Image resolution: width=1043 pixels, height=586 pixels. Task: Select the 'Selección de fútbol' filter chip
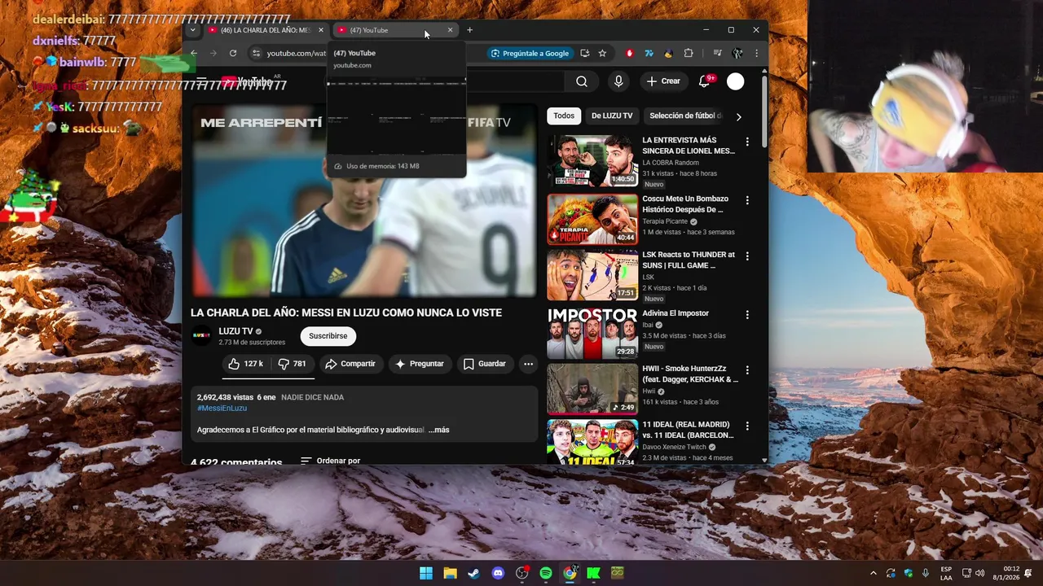tap(684, 116)
